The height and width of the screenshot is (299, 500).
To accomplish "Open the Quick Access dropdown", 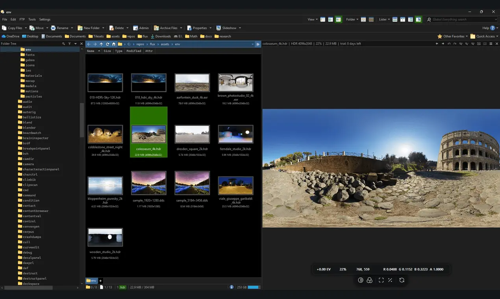I will pos(485,36).
